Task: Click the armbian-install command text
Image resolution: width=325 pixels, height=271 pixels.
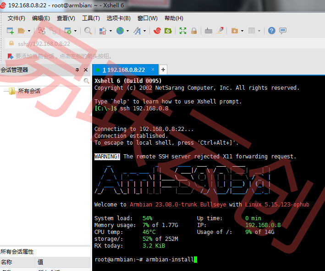Action: pos(170,260)
